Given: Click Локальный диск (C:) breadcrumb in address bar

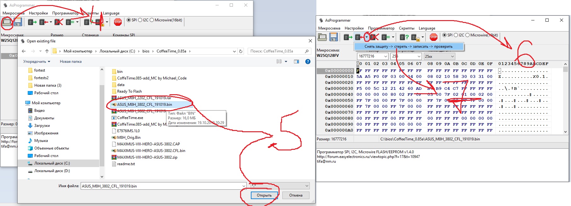Looking at the screenshot, I should click(x=117, y=51).
